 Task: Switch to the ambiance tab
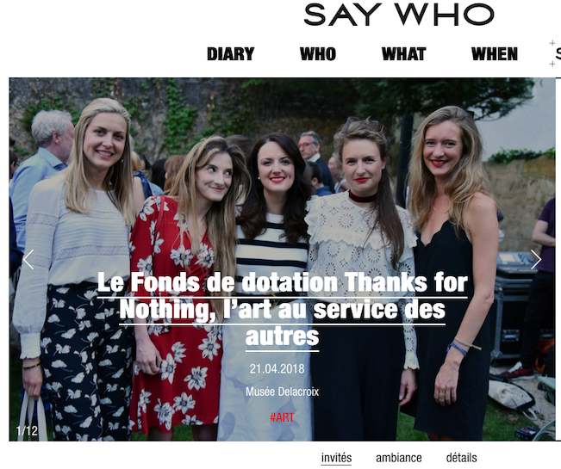[399, 458]
